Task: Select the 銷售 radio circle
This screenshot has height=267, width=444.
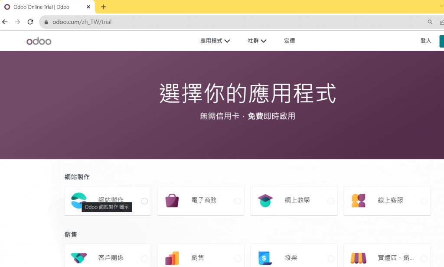Action: (238, 258)
